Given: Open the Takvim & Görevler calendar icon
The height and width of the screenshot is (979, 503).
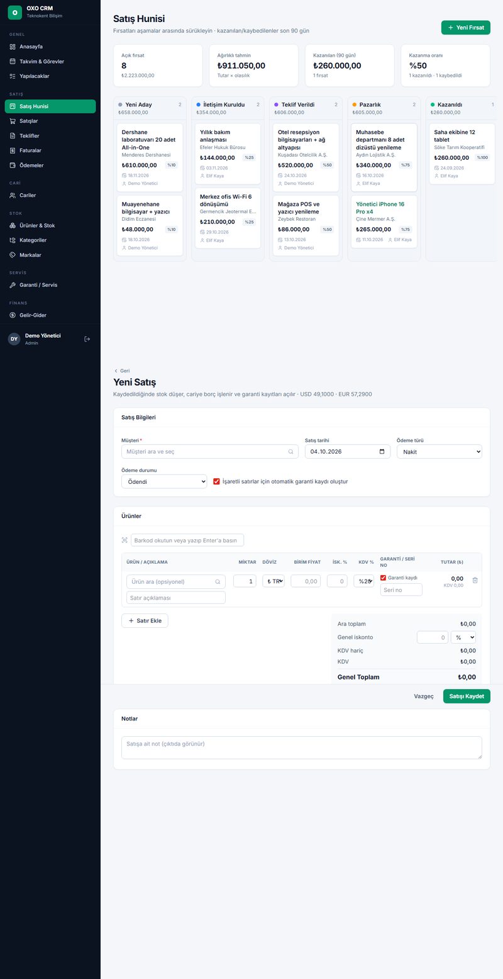Looking at the screenshot, I should (x=13, y=62).
